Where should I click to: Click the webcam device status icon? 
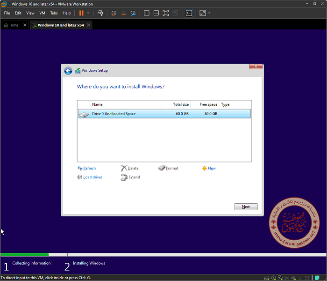(300, 278)
